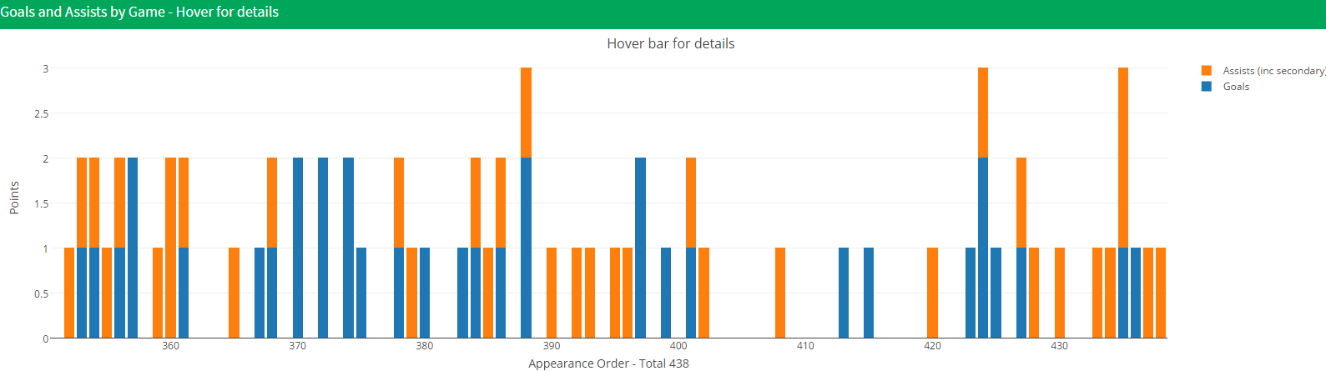The image size is (1326, 371).
Task: Click the blue Goals legend color square
Action: click(1207, 87)
